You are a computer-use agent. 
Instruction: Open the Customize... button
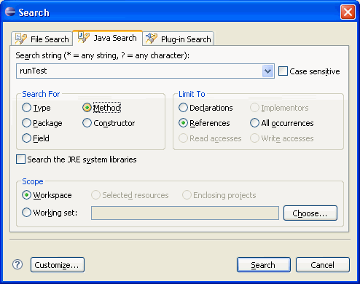click(58, 265)
